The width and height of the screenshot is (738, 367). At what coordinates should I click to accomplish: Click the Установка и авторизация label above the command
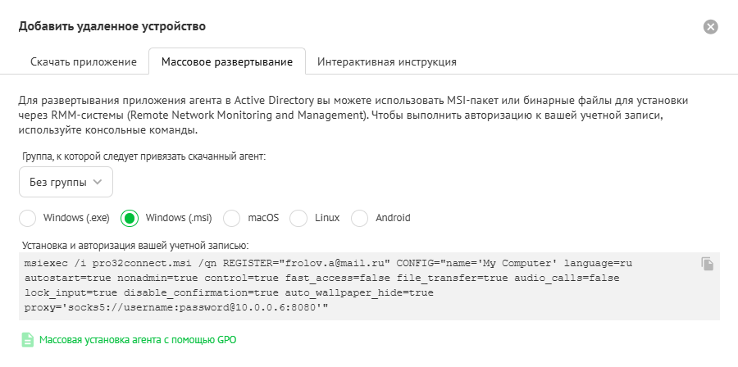click(134, 244)
